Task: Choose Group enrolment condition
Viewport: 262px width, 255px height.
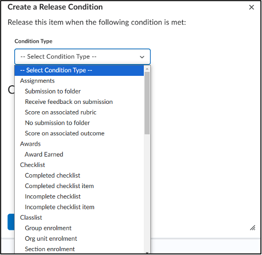Action: (x=79, y=228)
